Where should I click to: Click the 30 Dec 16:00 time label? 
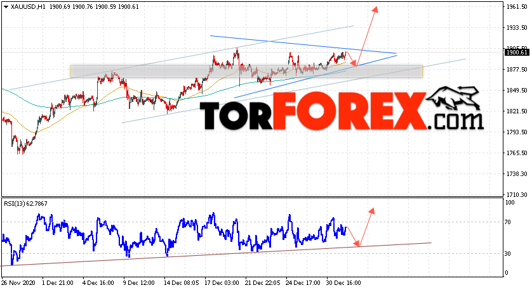[x=343, y=282]
